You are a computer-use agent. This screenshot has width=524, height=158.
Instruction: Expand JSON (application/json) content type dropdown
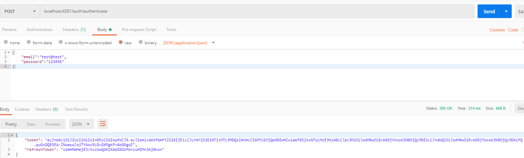[213, 43]
